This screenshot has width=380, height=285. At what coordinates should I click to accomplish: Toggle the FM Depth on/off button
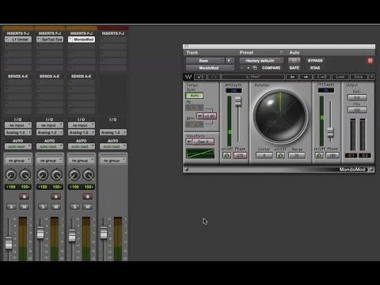point(319,155)
